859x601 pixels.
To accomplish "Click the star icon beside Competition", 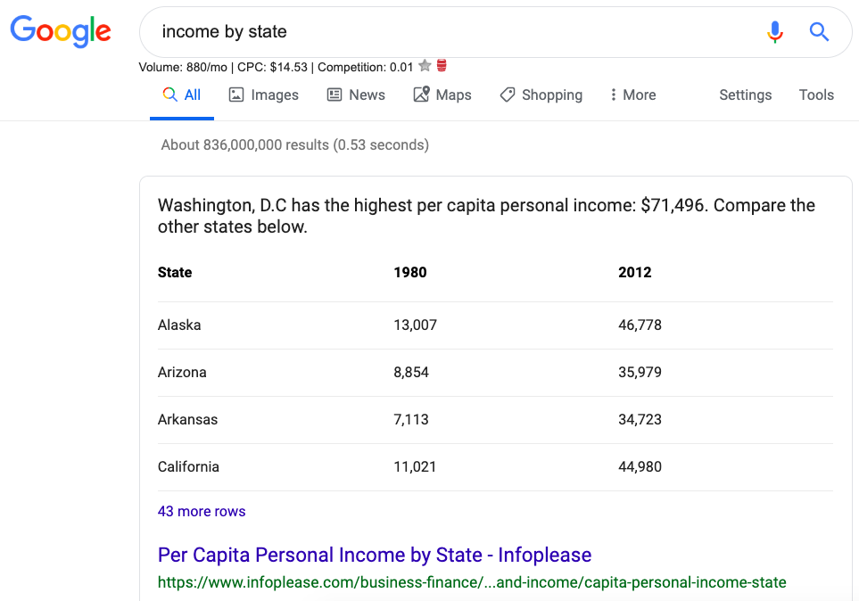I will pyautogui.click(x=425, y=66).
